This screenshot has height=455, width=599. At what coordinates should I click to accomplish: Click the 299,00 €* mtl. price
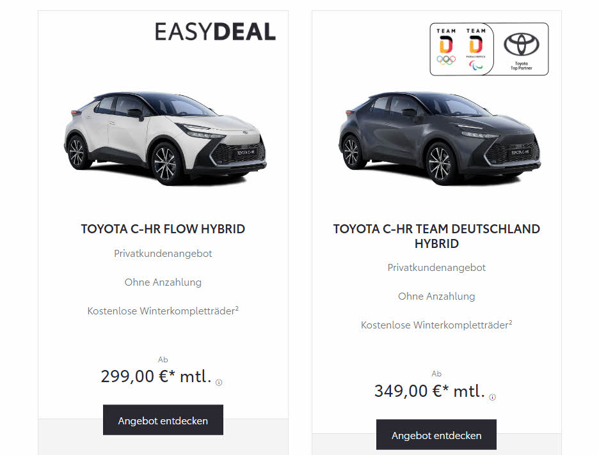pos(156,376)
